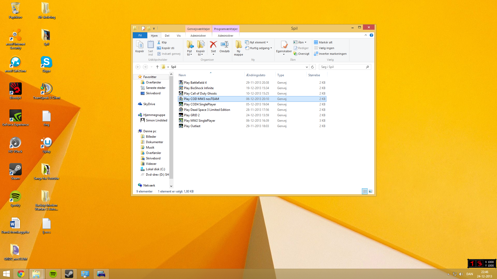Expand the address bar history dropdown
Image resolution: width=497 pixels, height=279 pixels.
coord(307,67)
